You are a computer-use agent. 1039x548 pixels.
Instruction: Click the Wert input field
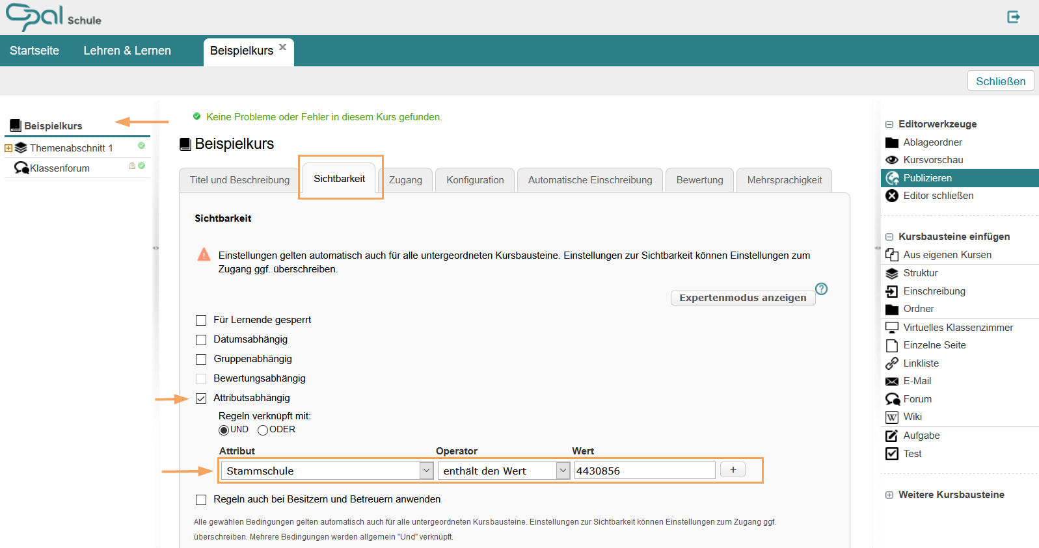coord(644,471)
